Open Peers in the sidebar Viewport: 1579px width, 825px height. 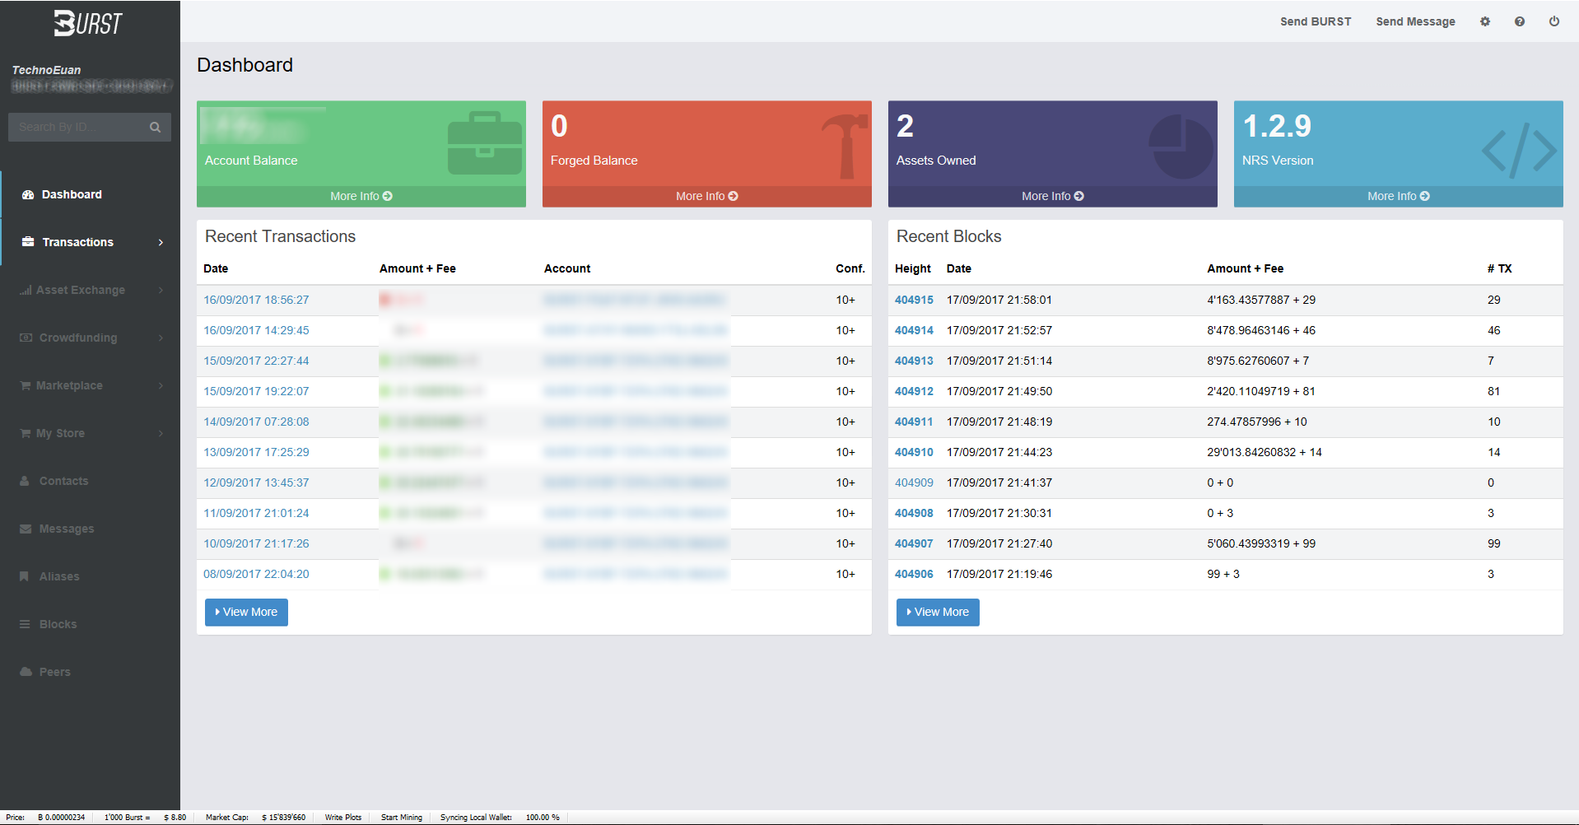[x=90, y=672]
